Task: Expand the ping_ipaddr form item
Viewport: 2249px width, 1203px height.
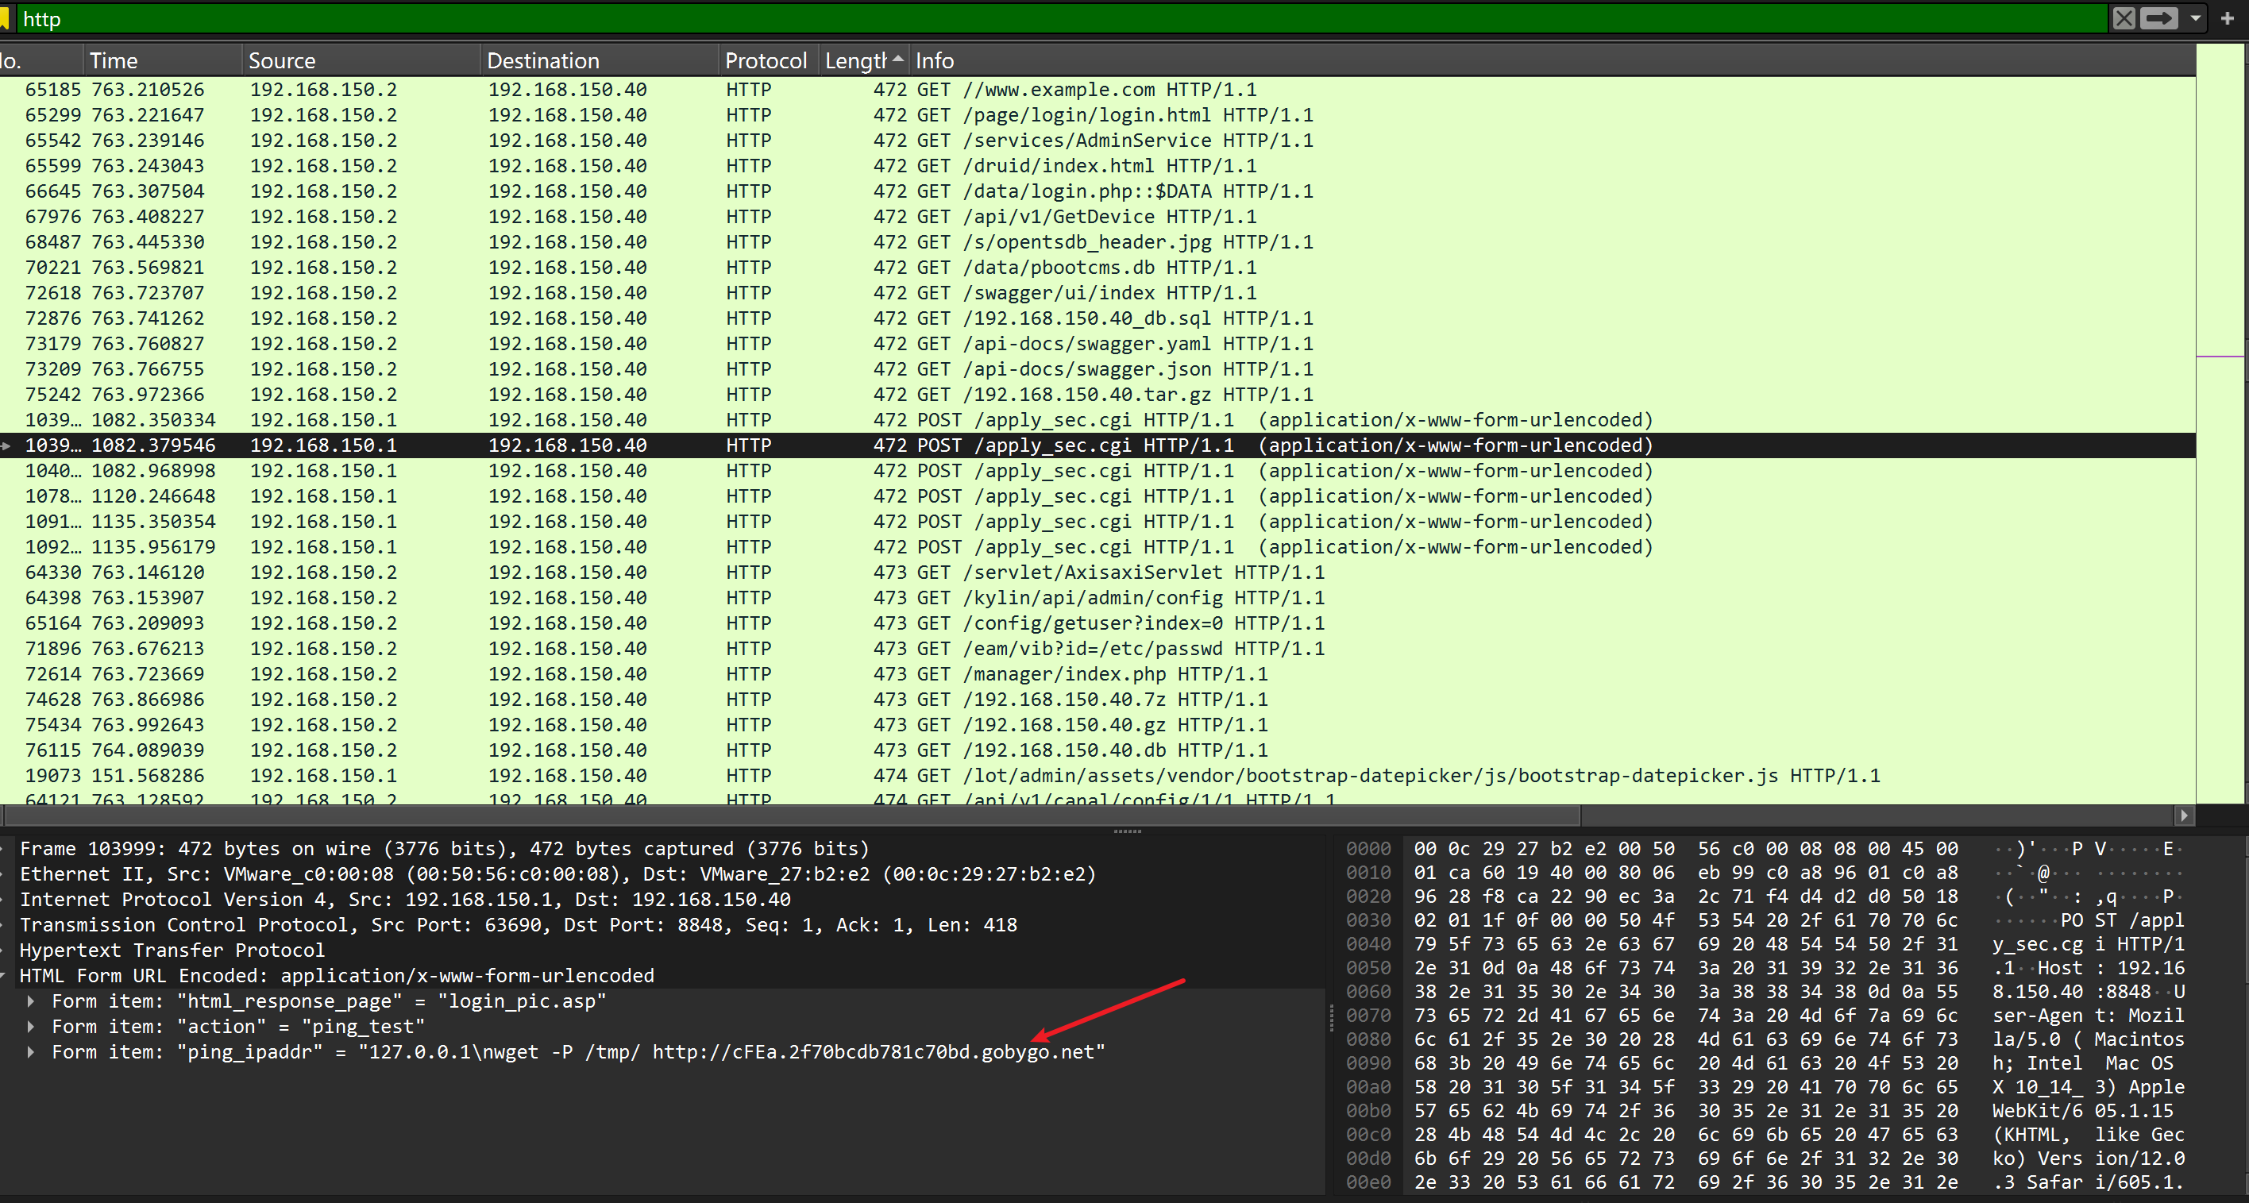Action: (x=32, y=1052)
